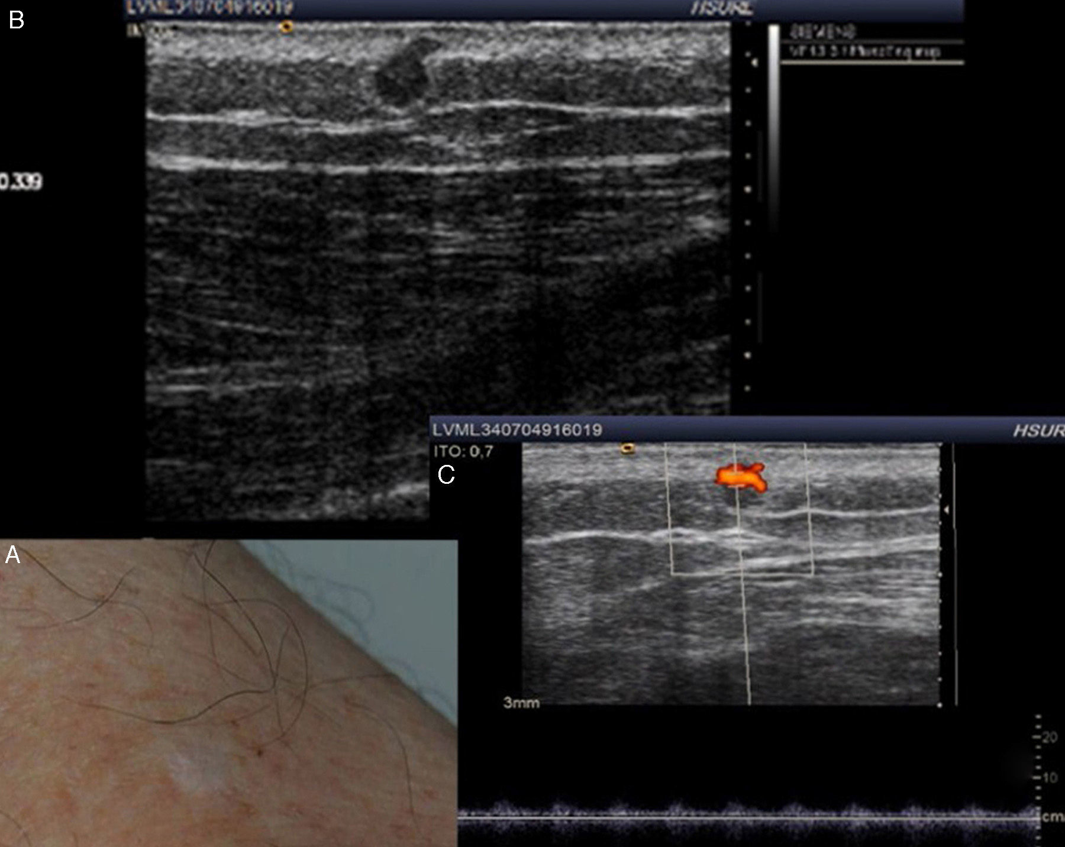Screen dimensions: 1065x847
Task: Click the yellow probe orientation marker in panel B
Action: point(286,27)
